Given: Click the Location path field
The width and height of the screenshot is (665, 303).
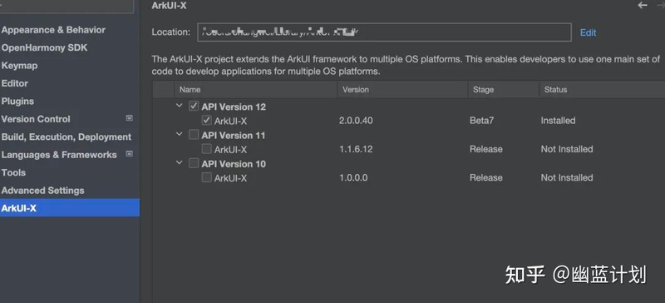Looking at the screenshot, I should click(384, 32).
